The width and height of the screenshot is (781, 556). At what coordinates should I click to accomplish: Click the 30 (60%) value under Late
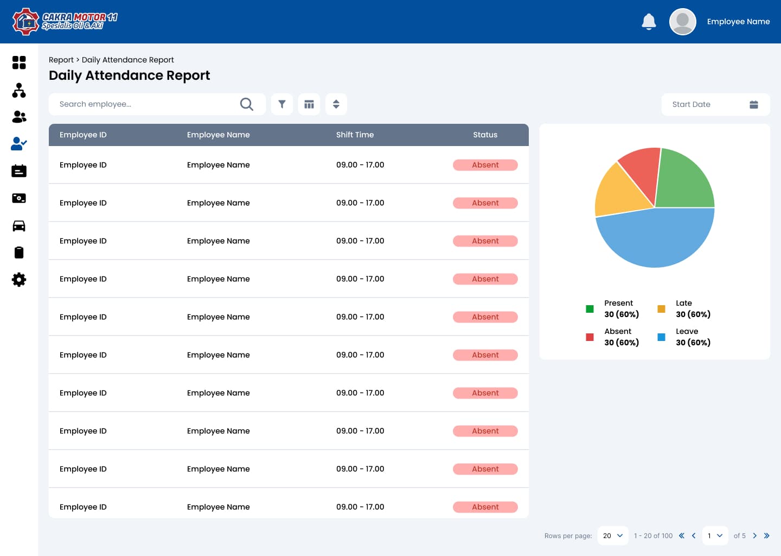click(693, 314)
